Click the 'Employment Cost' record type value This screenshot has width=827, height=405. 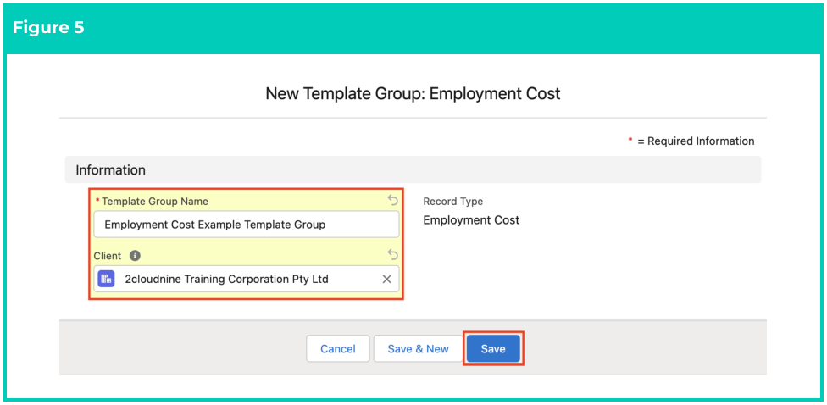(x=471, y=220)
